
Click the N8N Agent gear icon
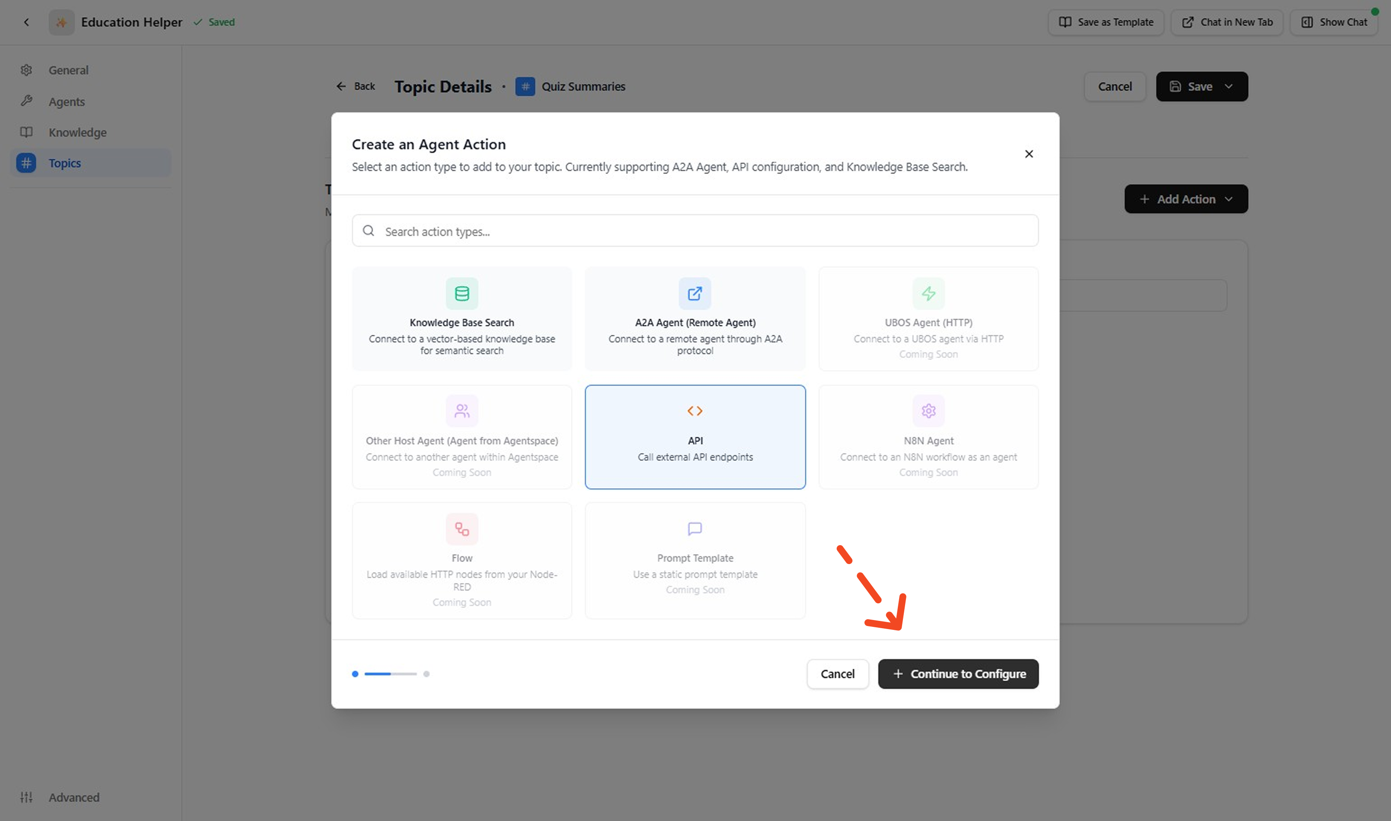coord(928,410)
